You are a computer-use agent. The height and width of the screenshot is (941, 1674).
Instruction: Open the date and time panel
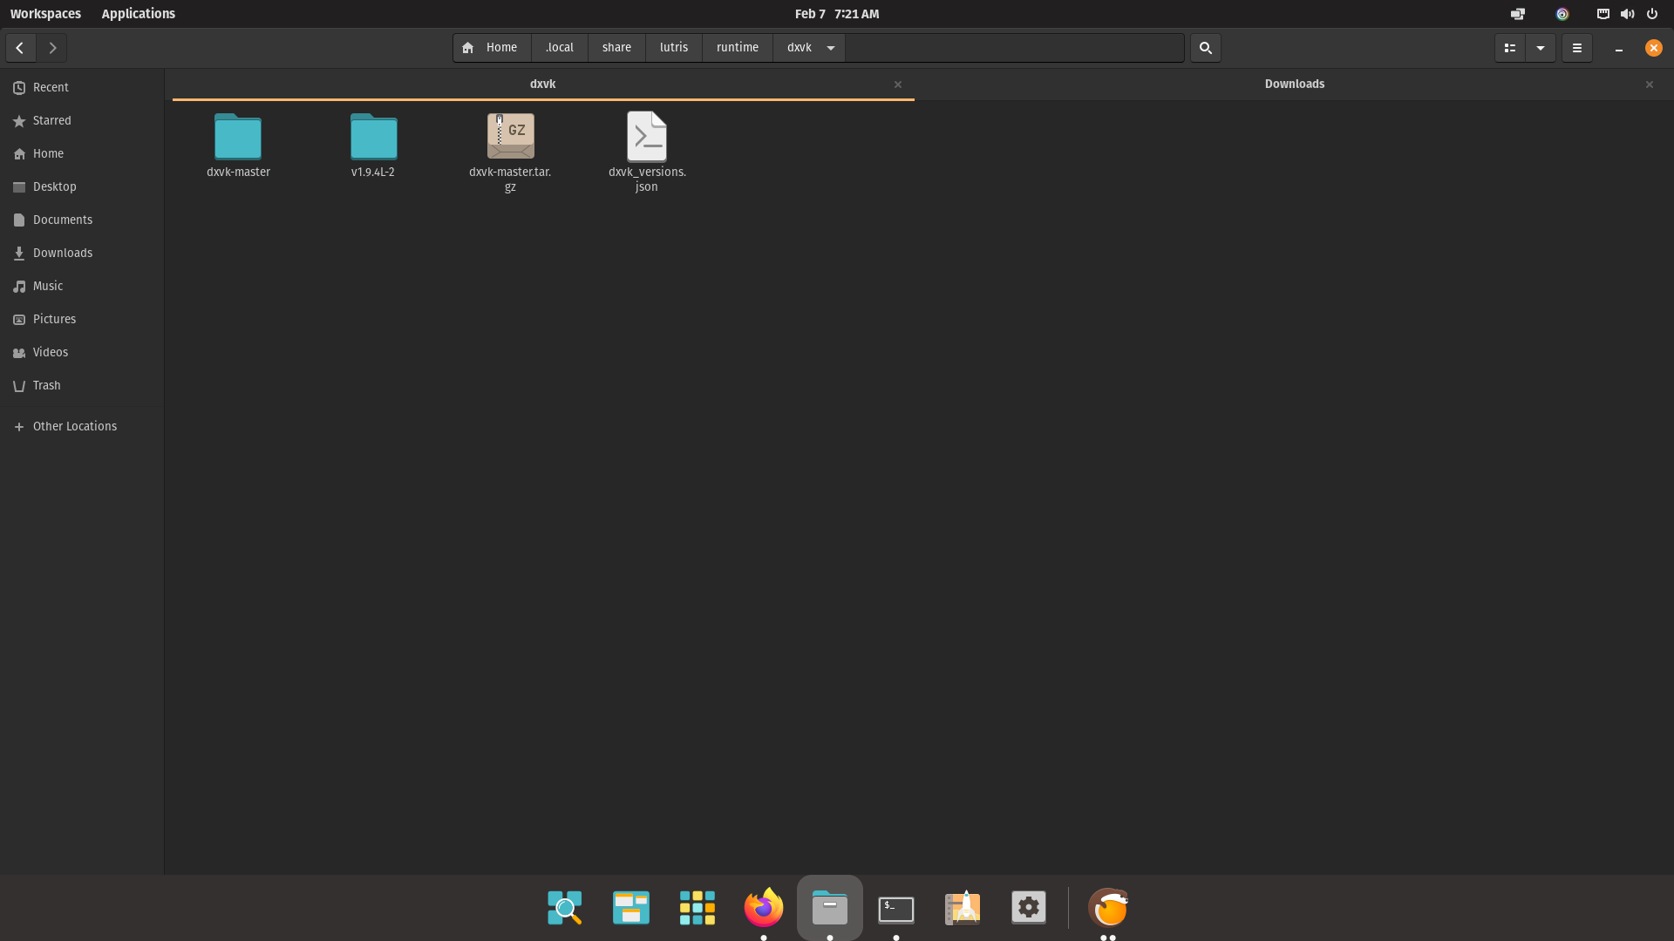pos(837,14)
